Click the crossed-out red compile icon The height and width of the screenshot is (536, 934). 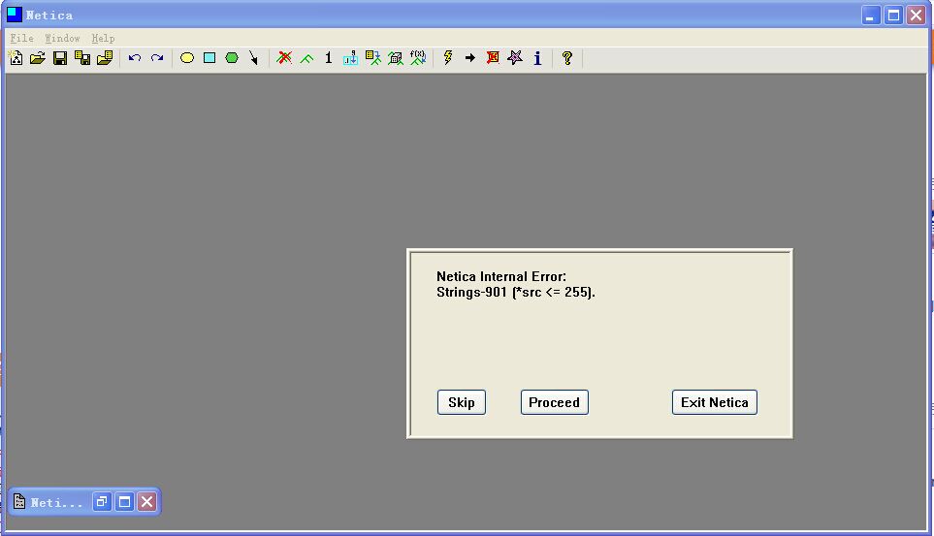(284, 58)
